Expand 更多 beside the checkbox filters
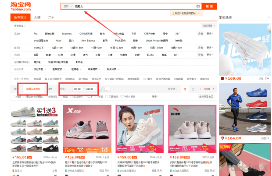The width and height of the screenshot is (272, 176). click(x=156, y=97)
